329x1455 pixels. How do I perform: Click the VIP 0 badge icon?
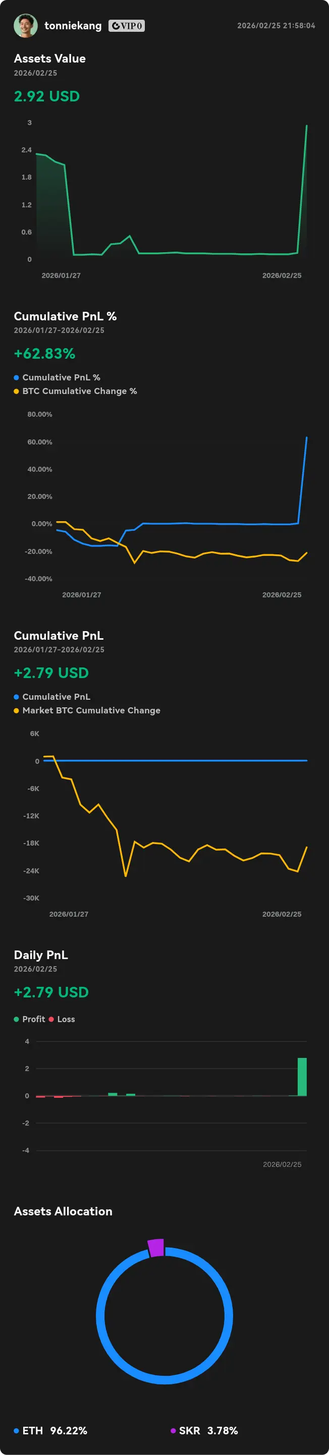(x=127, y=26)
